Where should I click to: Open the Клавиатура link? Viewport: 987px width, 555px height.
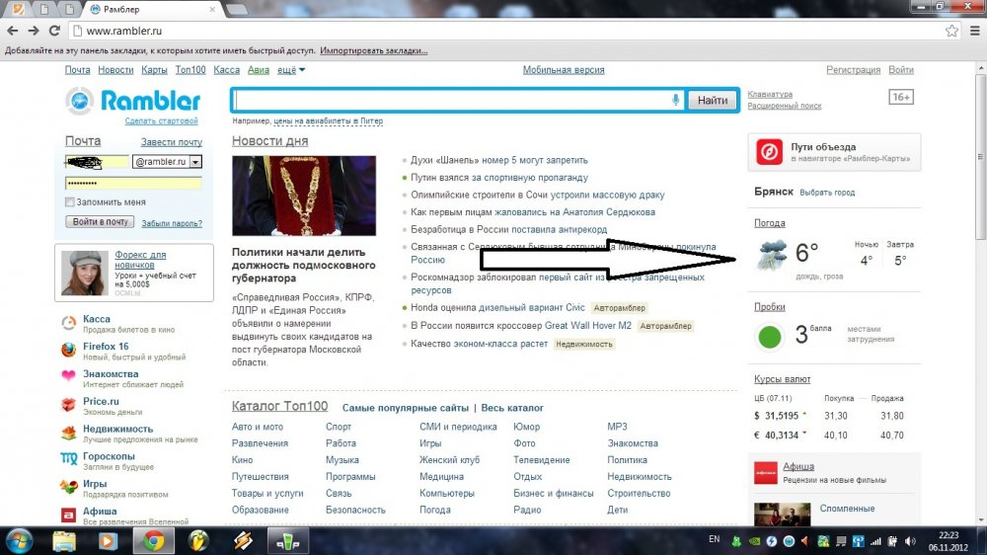pyautogui.click(x=770, y=94)
